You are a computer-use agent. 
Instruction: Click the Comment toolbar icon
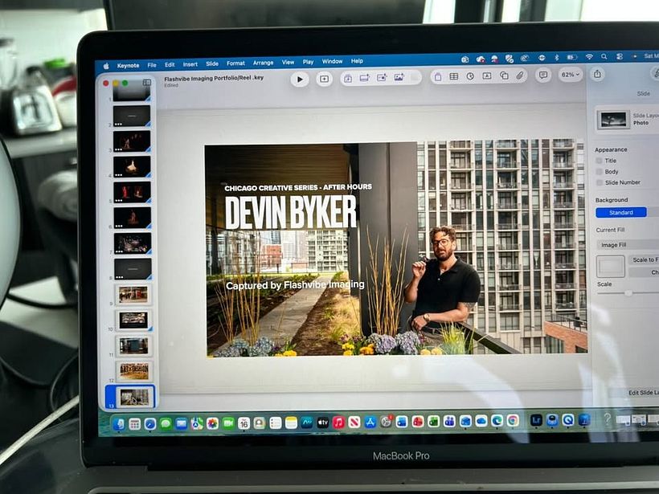click(x=543, y=76)
